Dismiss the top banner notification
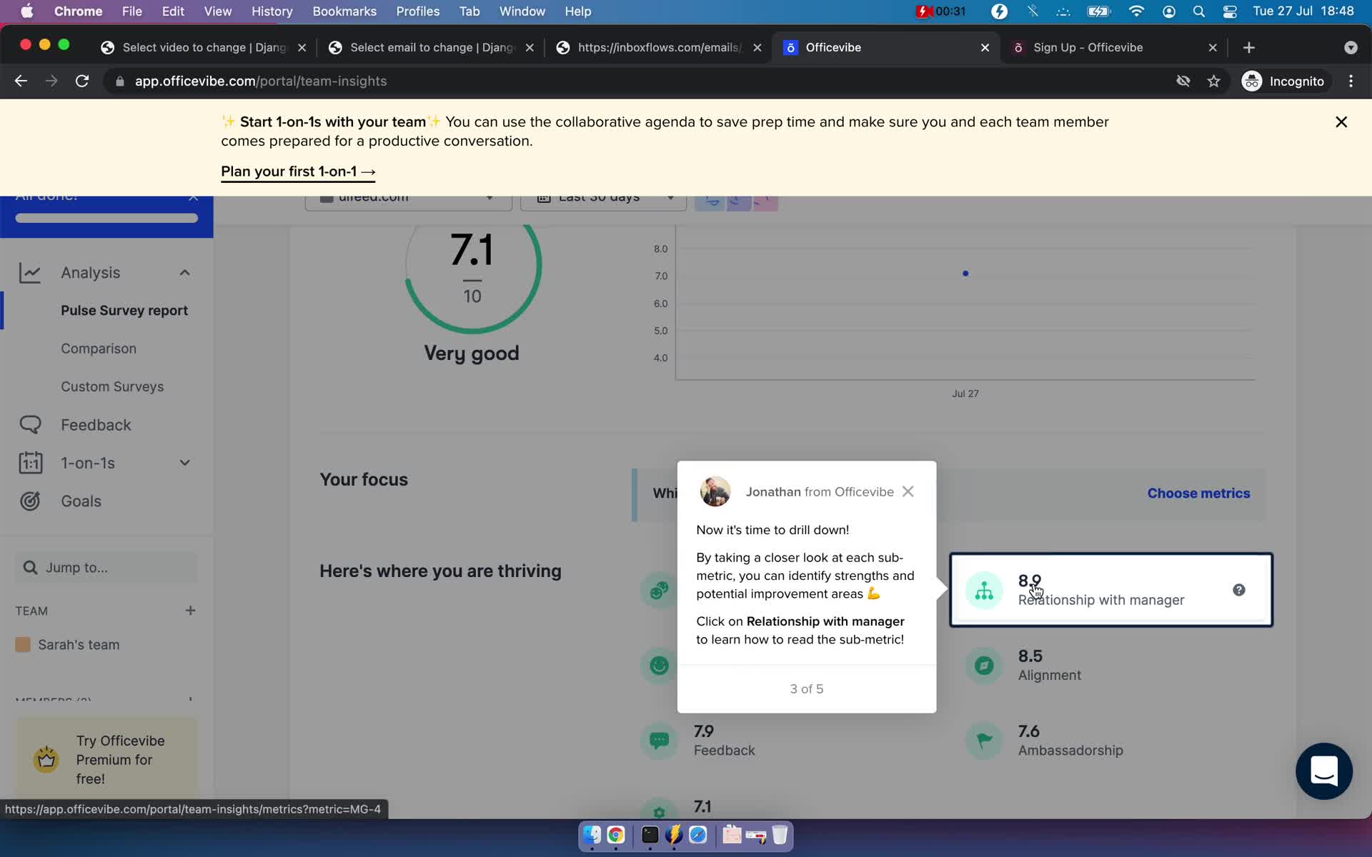 [1341, 122]
